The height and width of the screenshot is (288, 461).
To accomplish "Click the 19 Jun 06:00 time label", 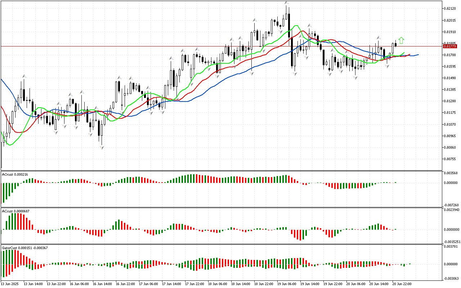I will pos(286,284).
